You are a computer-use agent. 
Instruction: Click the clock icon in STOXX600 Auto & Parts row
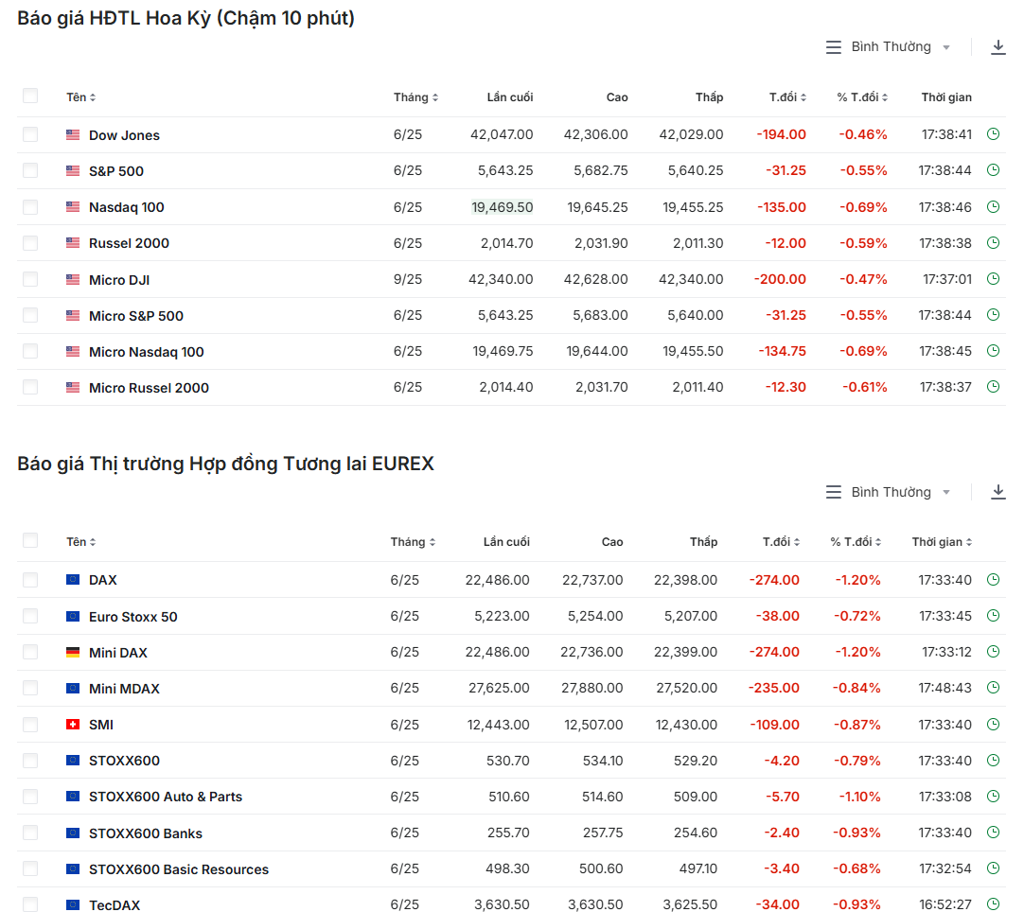[x=993, y=797]
